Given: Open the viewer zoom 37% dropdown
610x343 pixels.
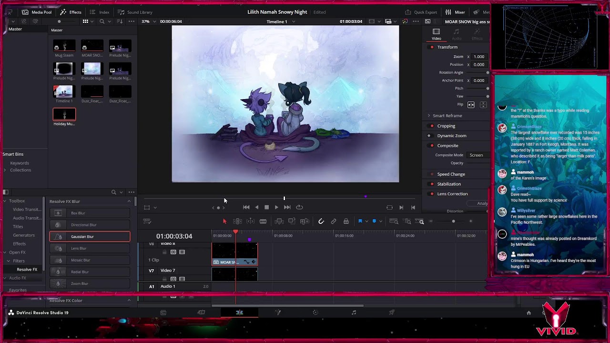Looking at the screenshot, I should click(148, 21).
